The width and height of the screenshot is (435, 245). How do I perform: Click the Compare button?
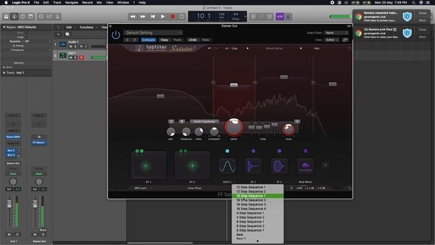click(148, 40)
